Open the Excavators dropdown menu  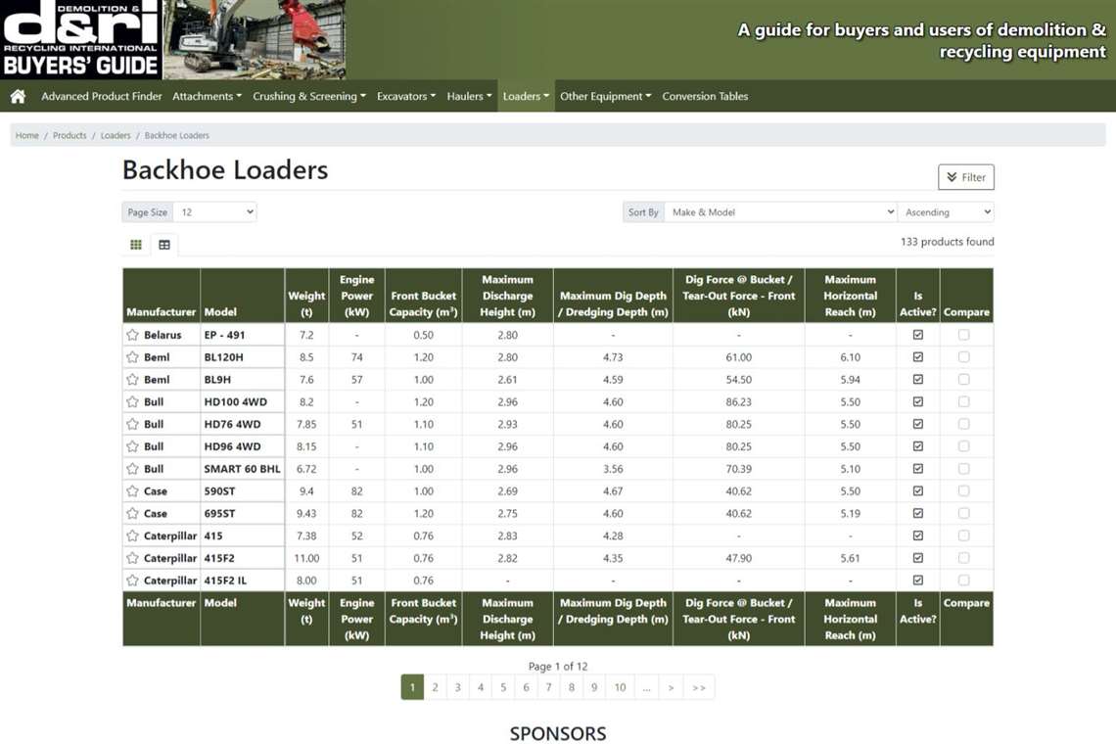tap(406, 96)
